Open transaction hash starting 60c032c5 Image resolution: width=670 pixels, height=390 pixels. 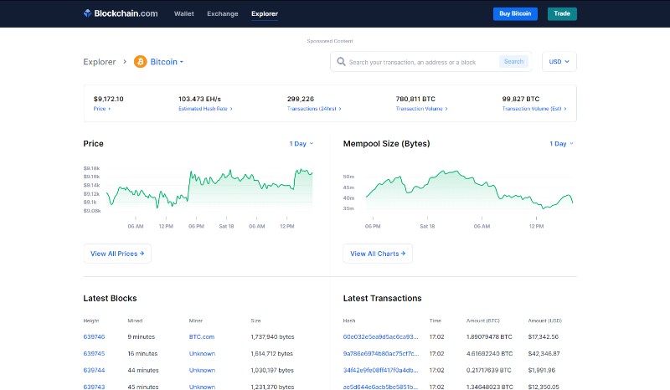point(381,336)
